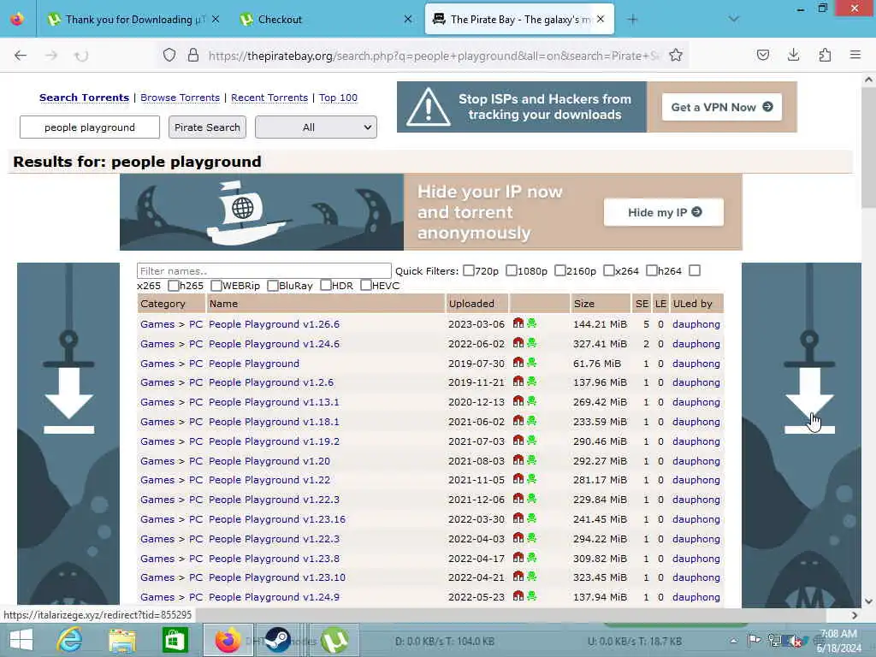Reload the page with the refresh icon
The image size is (876, 657).
point(81,56)
